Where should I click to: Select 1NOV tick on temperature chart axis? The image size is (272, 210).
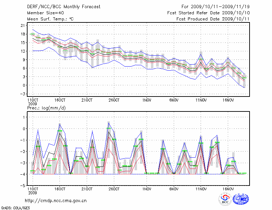click(147, 100)
